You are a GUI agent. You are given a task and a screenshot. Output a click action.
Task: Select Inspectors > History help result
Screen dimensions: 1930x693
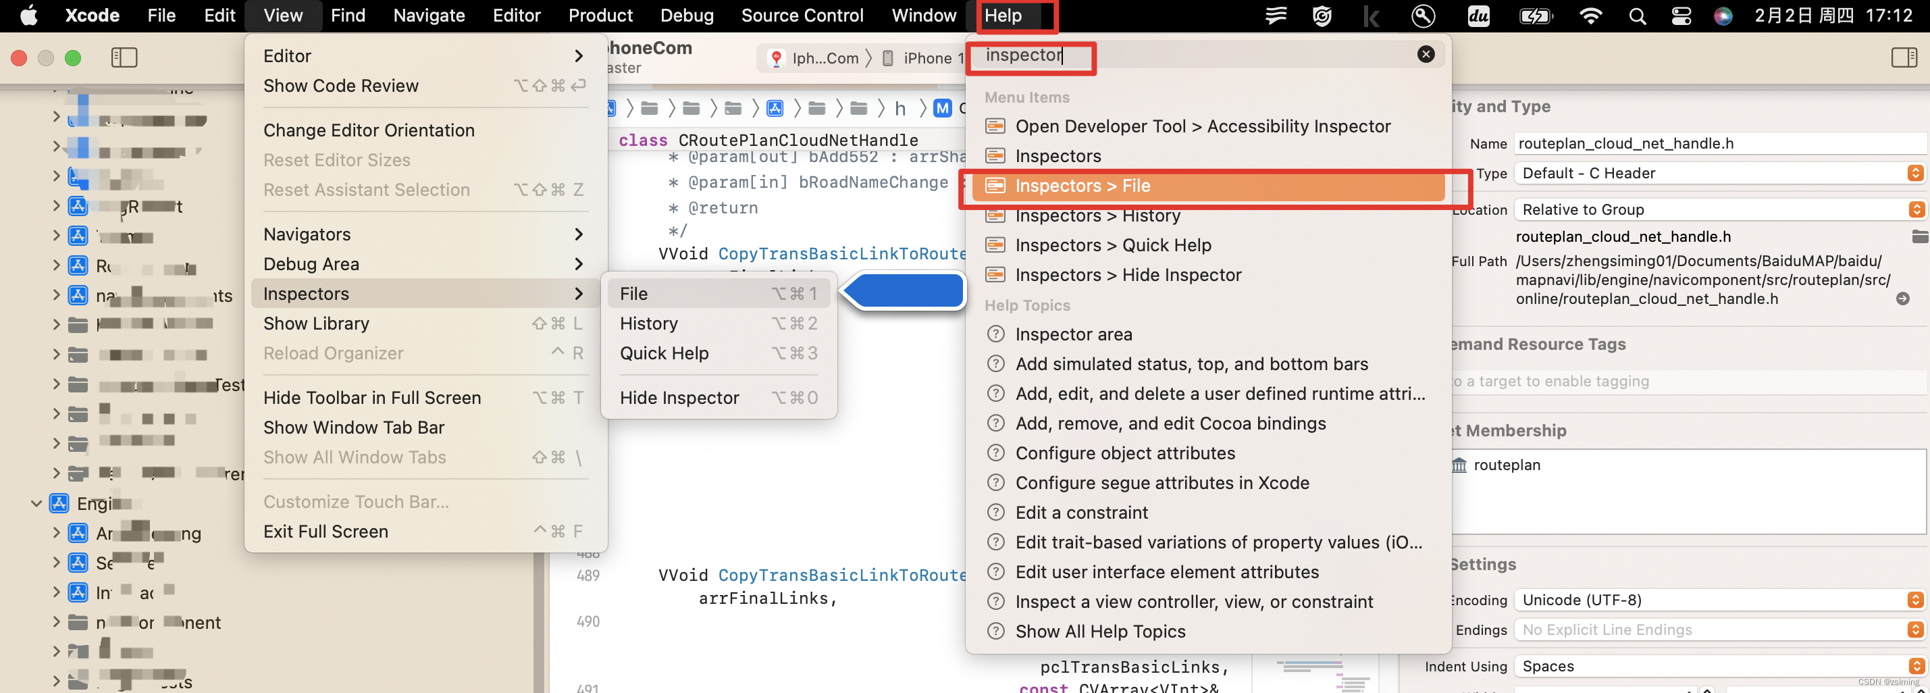pyautogui.click(x=1207, y=215)
